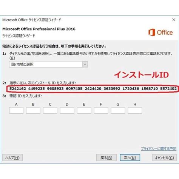This screenshot has width=179, height=179.
Task: Open the プライバシーに関する声明 link
Action: [x=159, y=149]
